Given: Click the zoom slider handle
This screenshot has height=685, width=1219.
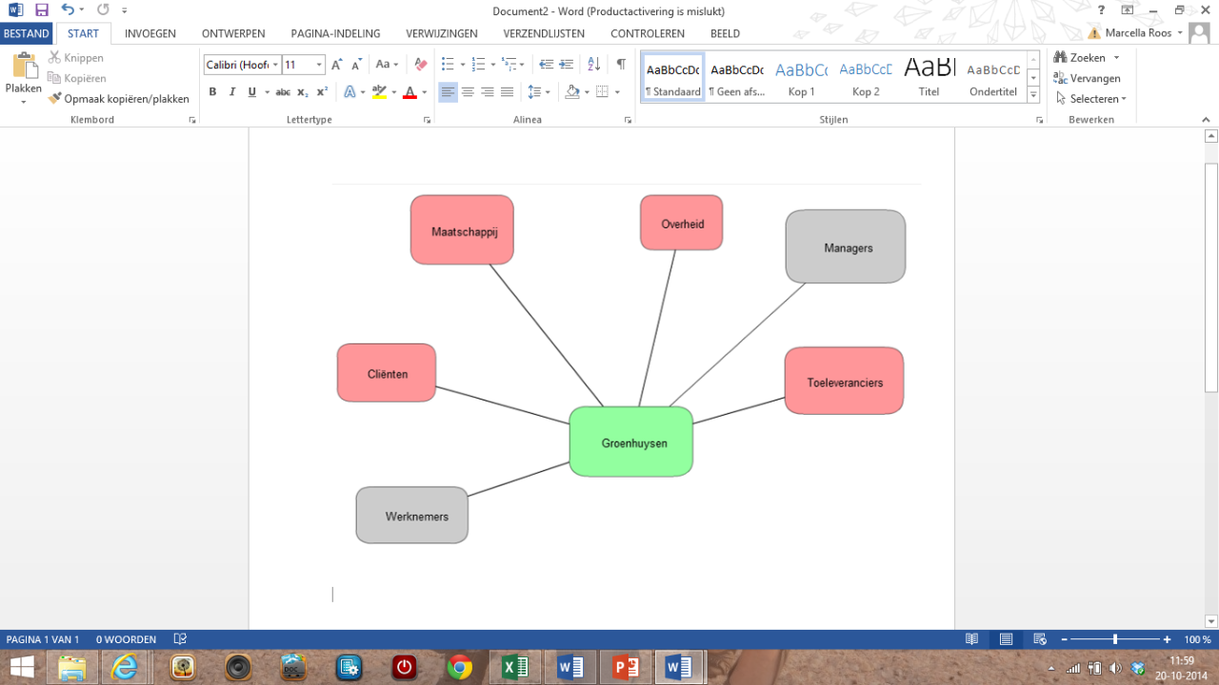Looking at the screenshot, I should pos(1115,639).
